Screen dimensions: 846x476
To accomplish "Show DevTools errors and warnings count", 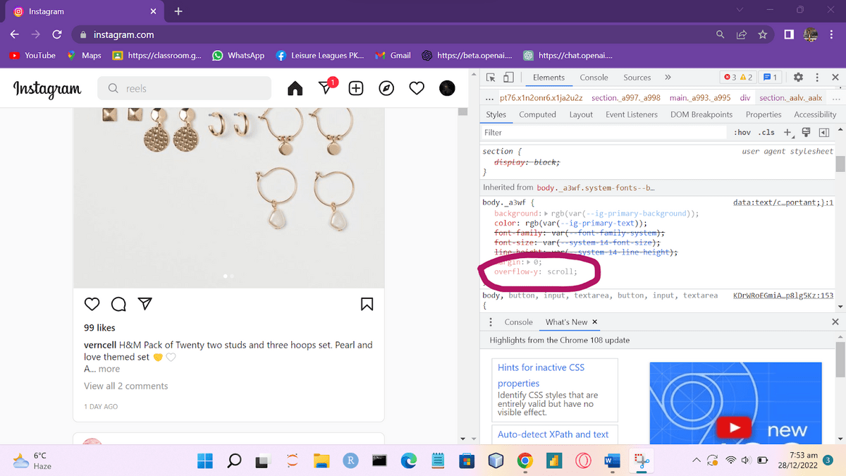I will coord(738,78).
